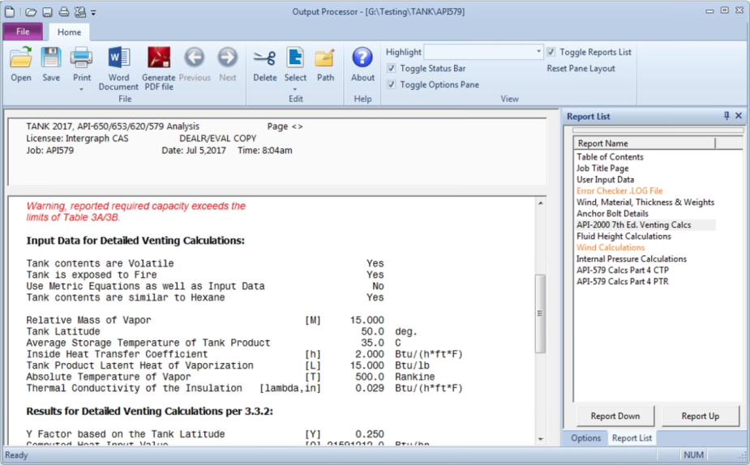Go to the Next report

tap(228, 65)
